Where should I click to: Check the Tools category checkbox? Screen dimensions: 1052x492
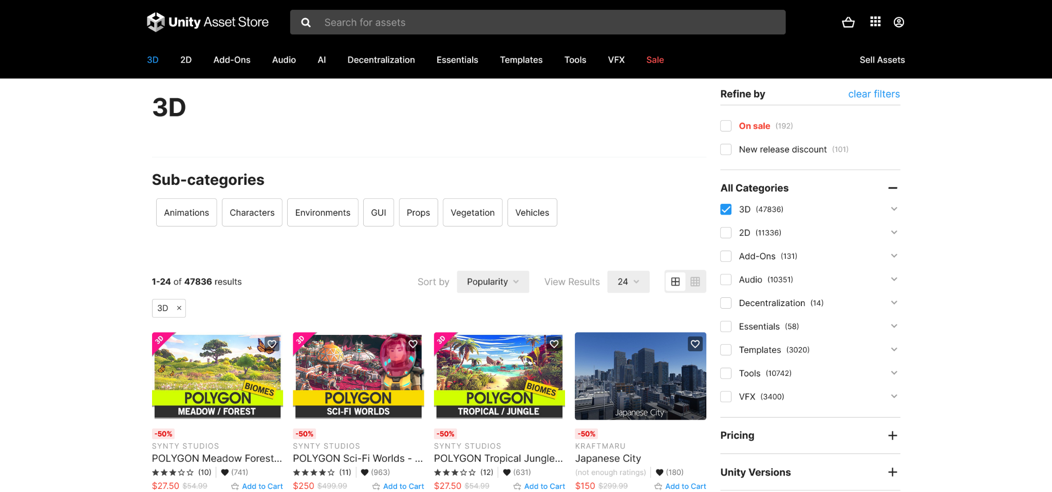click(726, 373)
